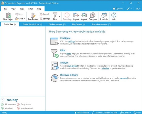Create a New Project from the toolbar
The image size is (142, 114).
[8, 16]
